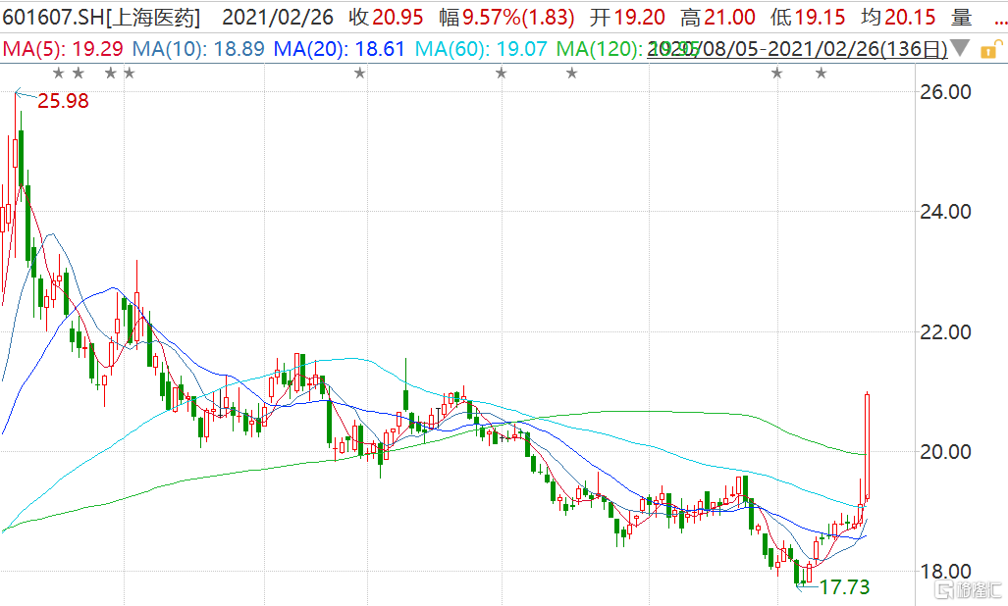
Task: Click the stock name 601607.SH[上海医药]
Action: point(101,17)
